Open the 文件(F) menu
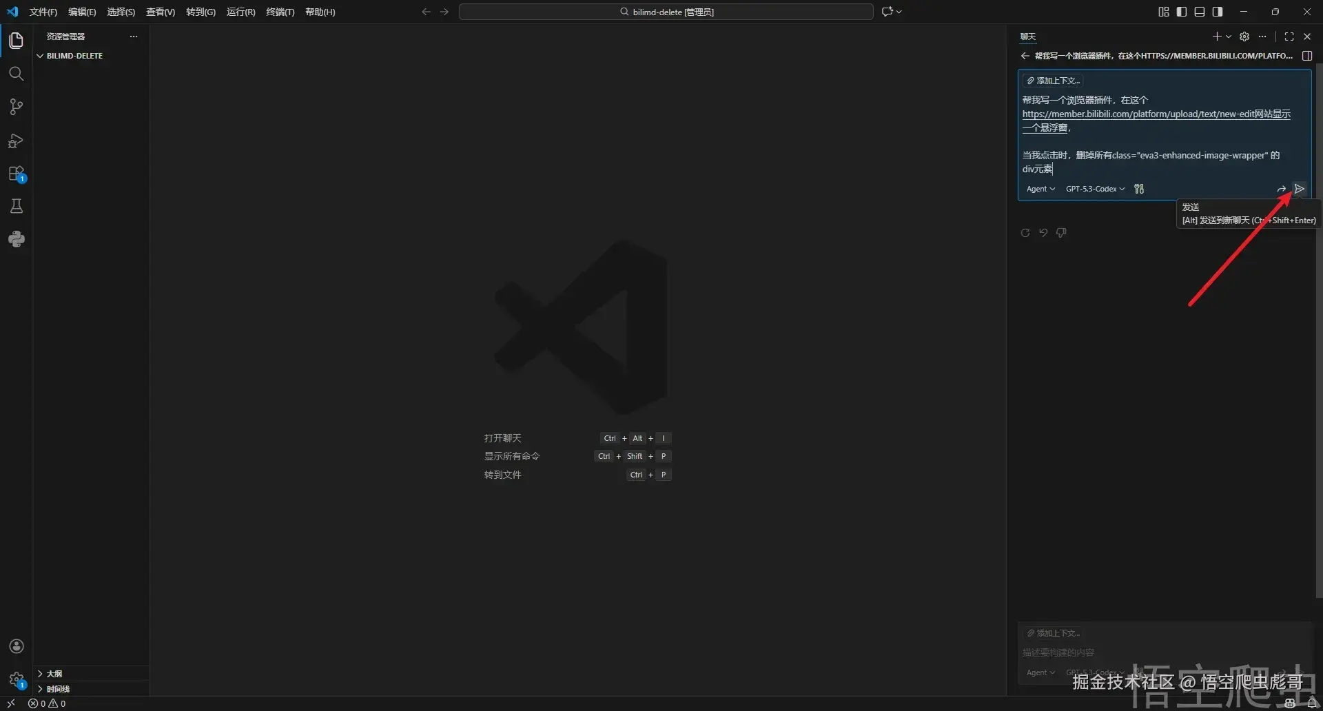This screenshot has height=711, width=1323. click(43, 12)
